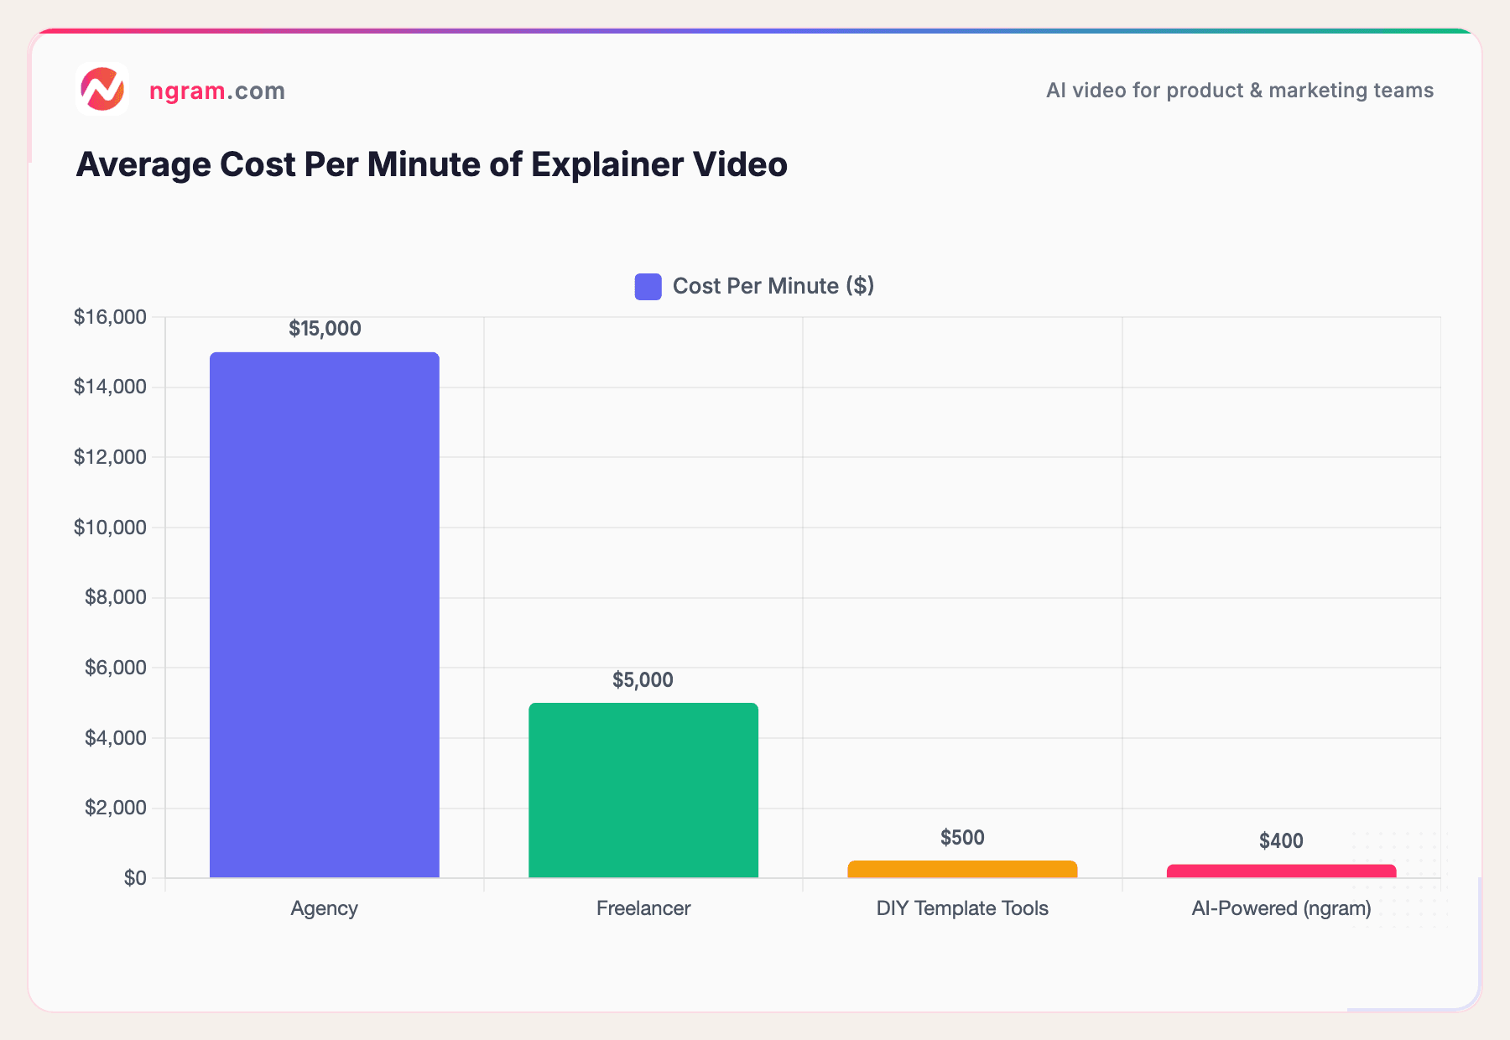Click the Cost Per Minute ($) legend label
This screenshot has width=1510, height=1040.
tap(772, 286)
